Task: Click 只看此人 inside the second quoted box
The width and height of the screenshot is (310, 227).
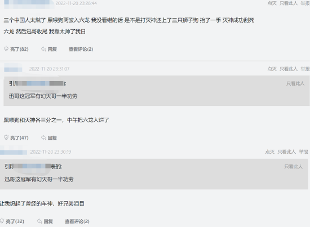Action: tap(294, 167)
